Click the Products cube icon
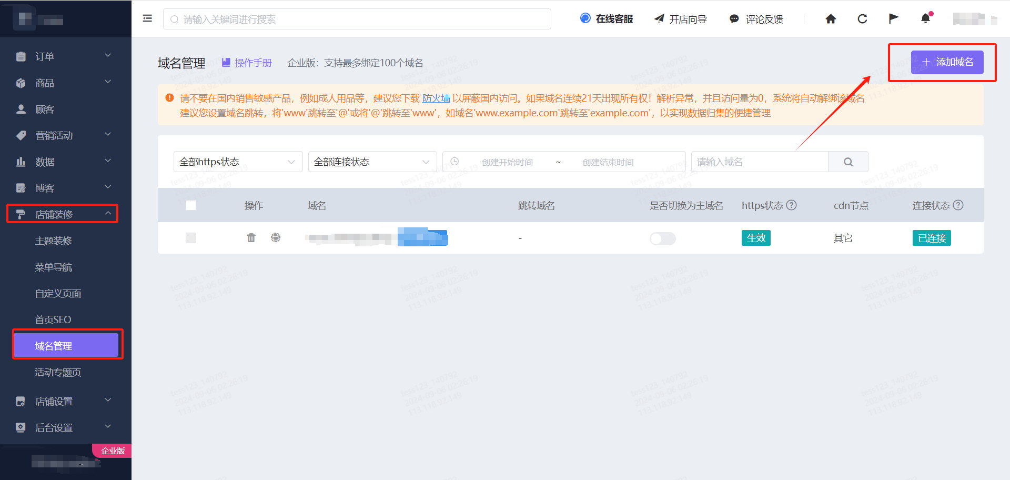Screen dimensions: 1010x480 tap(21, 83)
